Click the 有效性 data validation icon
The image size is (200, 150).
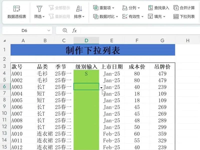tap(125, 16)
